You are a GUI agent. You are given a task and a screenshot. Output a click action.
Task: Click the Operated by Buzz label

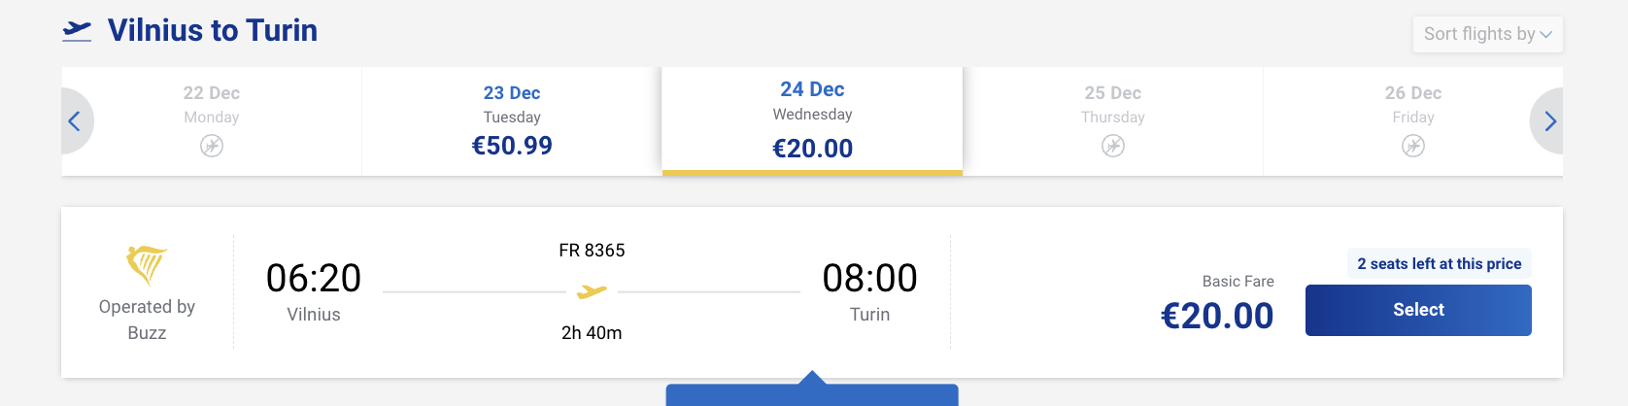click(x=147, y=320)
